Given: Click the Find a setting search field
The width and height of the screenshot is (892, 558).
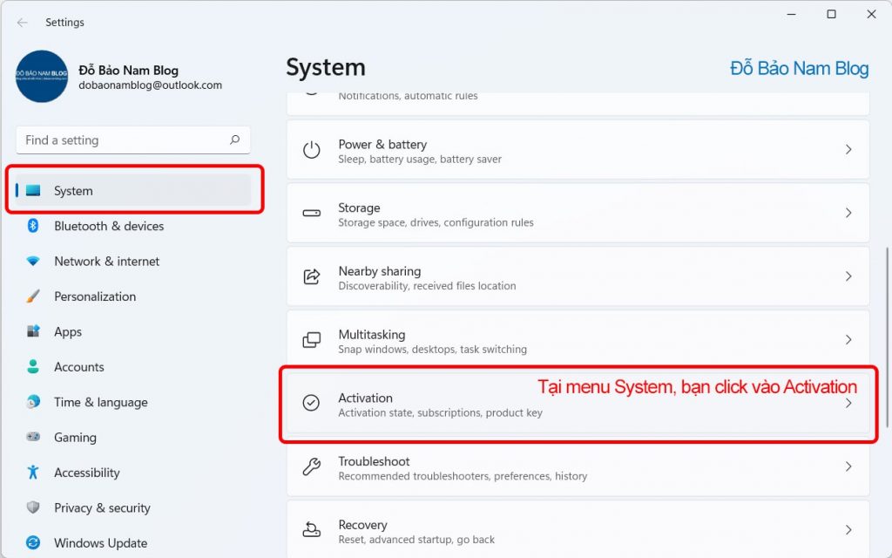Looking at the screenshot, I should pos(122,139).
